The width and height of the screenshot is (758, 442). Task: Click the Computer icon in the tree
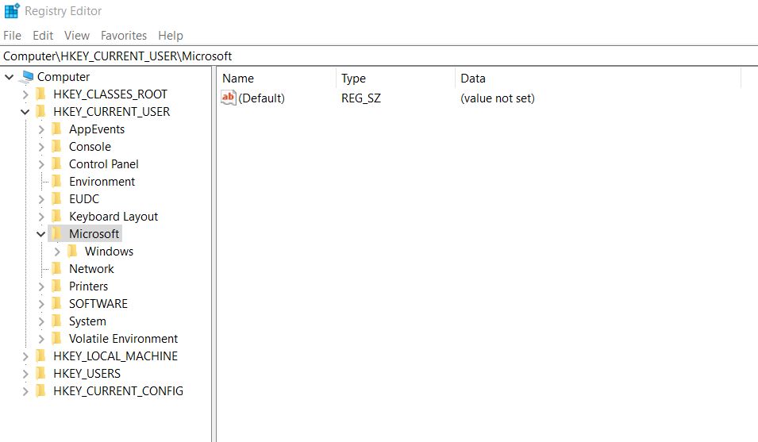click(28, 76)
